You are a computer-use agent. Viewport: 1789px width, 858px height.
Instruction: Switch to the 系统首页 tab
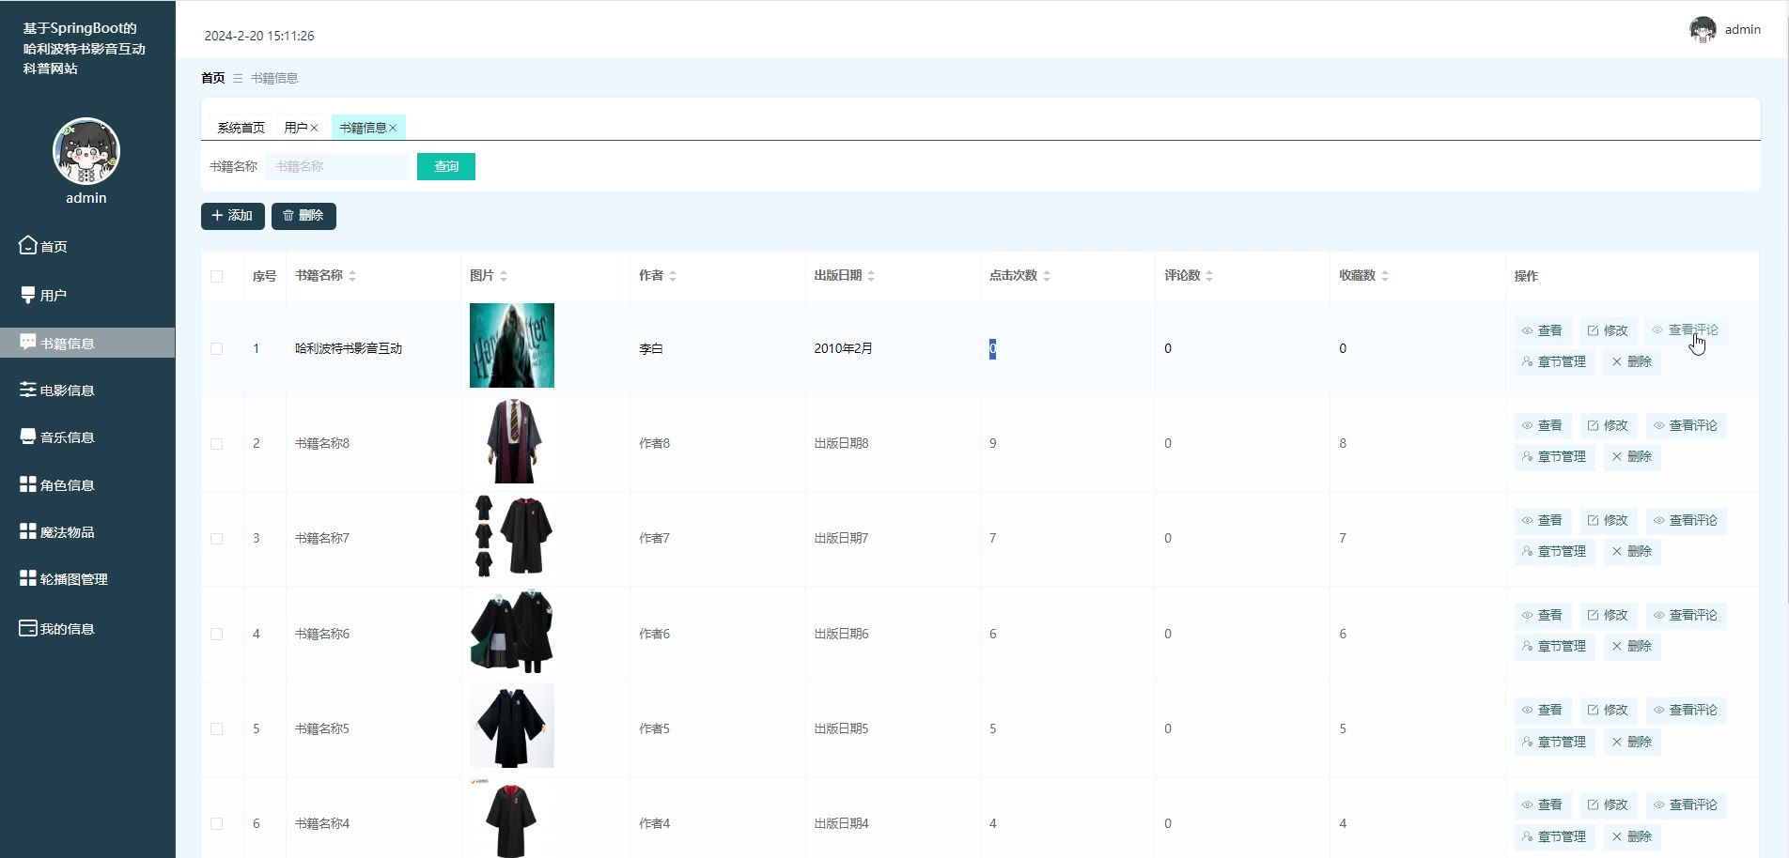[241, 128]
